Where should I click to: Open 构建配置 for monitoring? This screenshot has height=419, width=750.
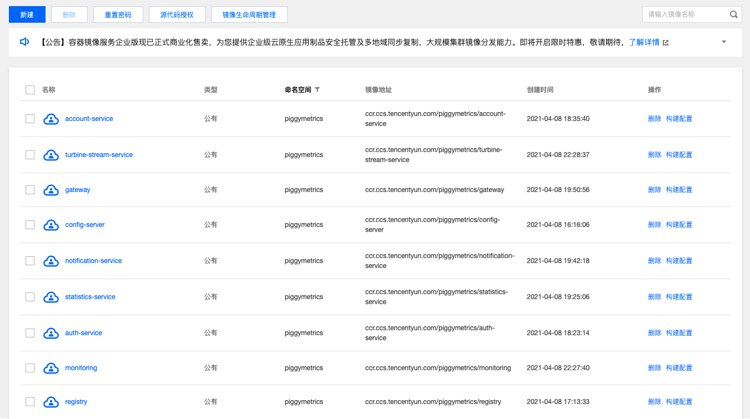pos(679,368)
